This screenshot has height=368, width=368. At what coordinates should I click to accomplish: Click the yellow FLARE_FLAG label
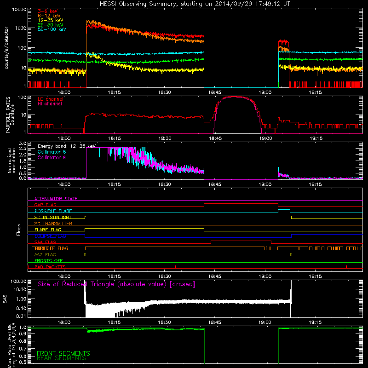[x=48, y=230]
